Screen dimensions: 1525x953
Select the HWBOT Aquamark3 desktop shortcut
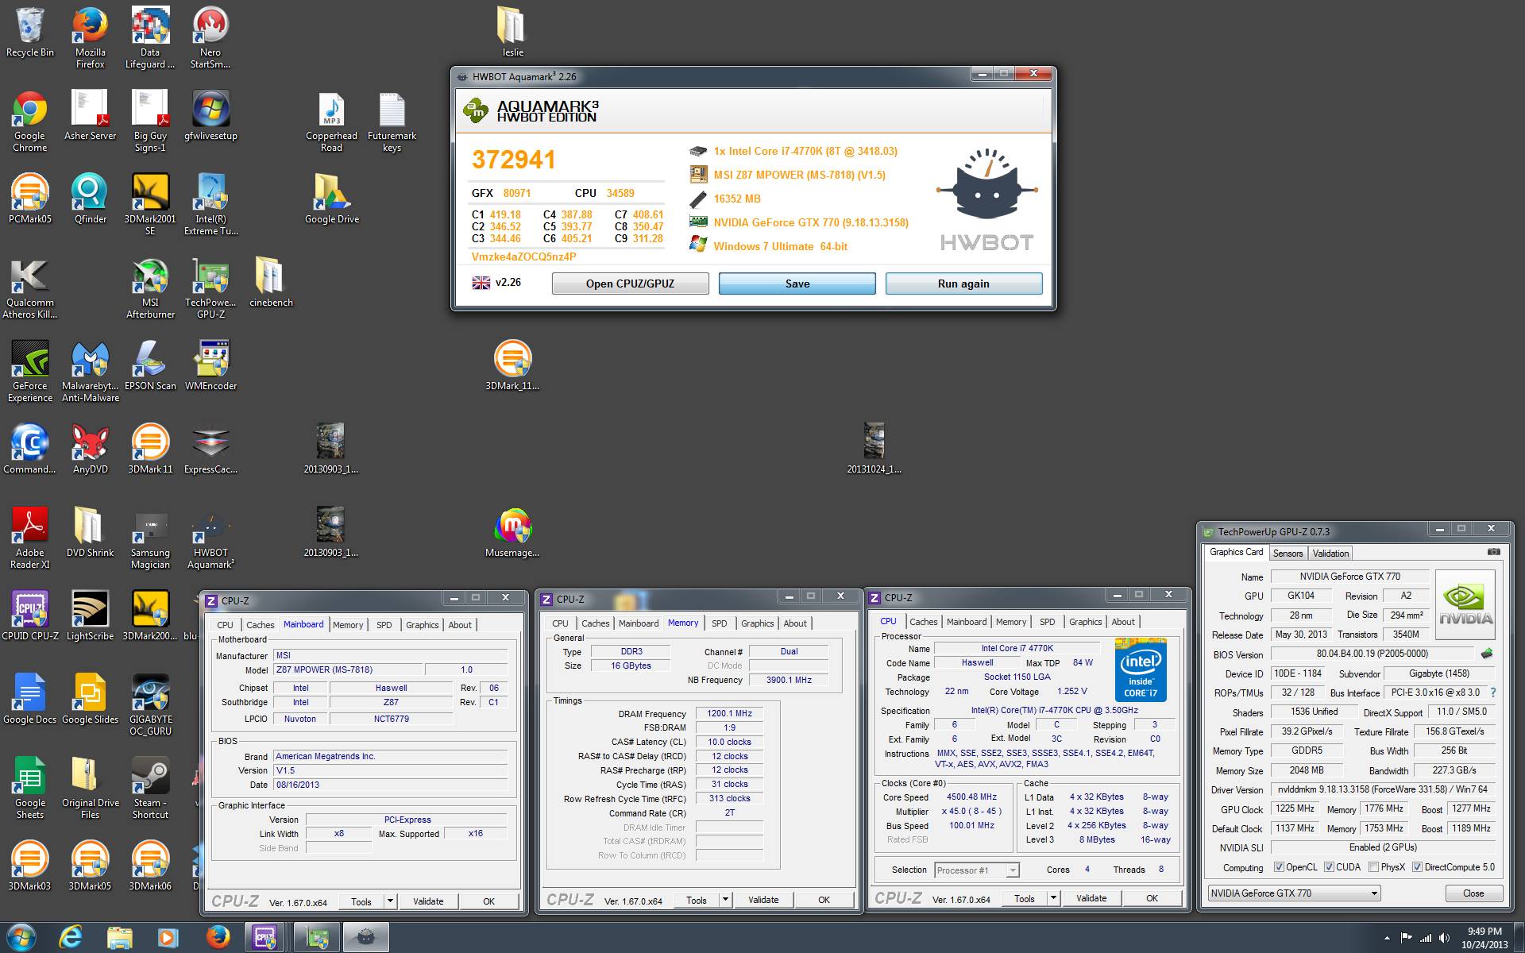click(210, 538)
